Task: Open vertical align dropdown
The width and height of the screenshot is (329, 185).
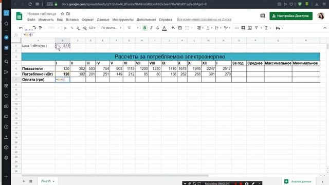Action: [209, 28]
